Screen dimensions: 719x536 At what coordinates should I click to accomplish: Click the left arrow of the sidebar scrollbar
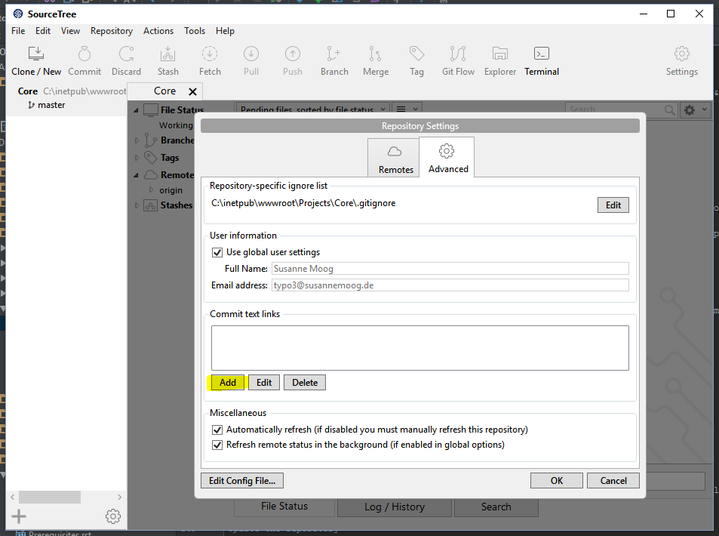12,497
